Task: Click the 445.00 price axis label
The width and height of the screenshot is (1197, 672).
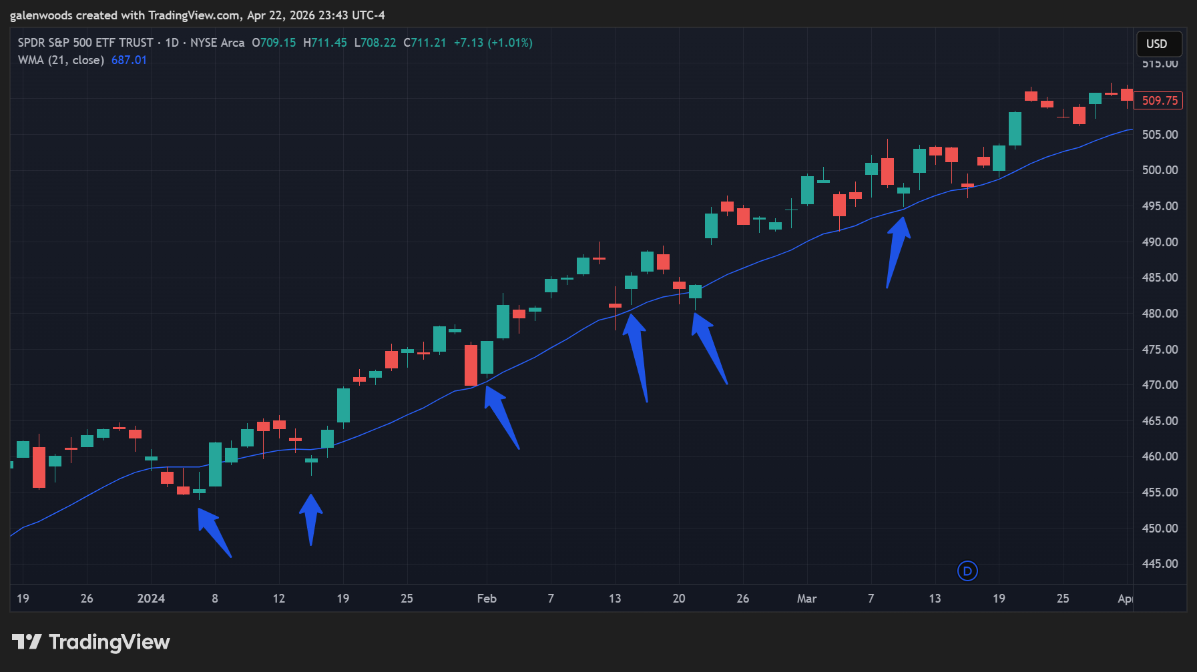Action: (x=1160, y=564)
